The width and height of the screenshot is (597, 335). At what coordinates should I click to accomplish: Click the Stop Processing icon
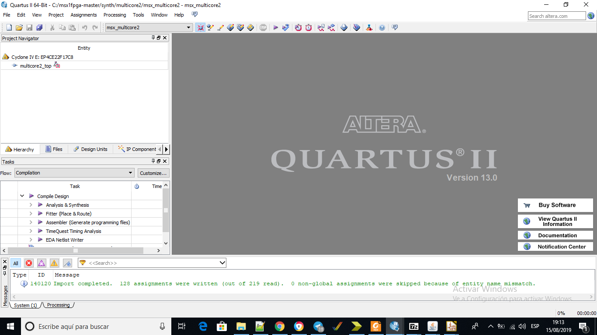pos(263,27)
